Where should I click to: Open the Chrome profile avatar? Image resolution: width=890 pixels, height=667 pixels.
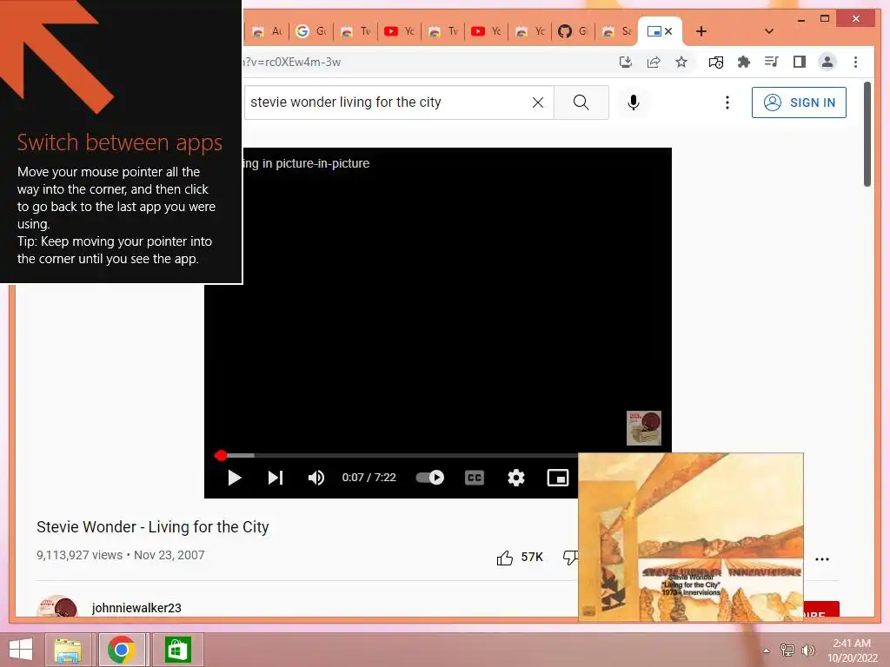point(827,62)
